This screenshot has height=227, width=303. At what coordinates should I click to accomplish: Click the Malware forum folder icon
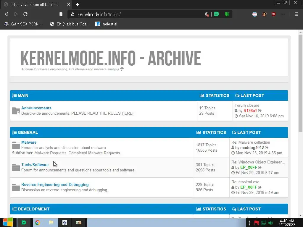16,145
